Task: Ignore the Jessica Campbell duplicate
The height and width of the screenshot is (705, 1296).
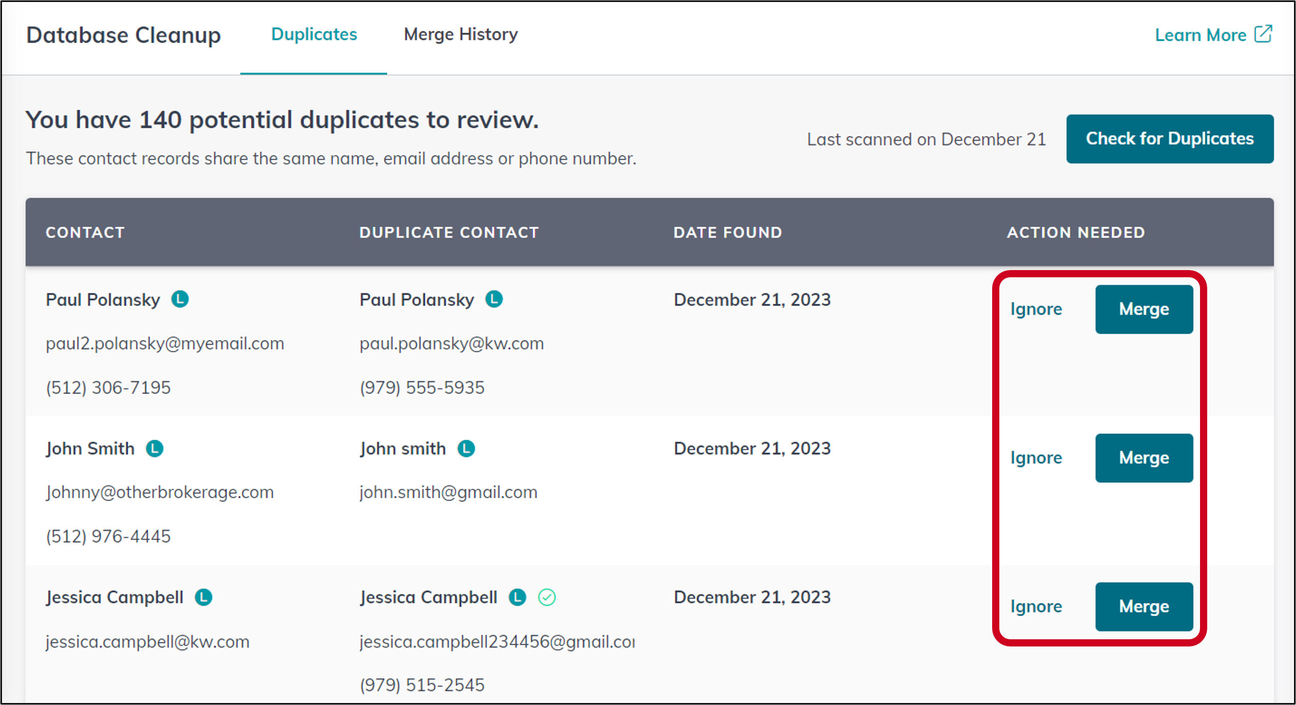Action: tap(1036, 606)
